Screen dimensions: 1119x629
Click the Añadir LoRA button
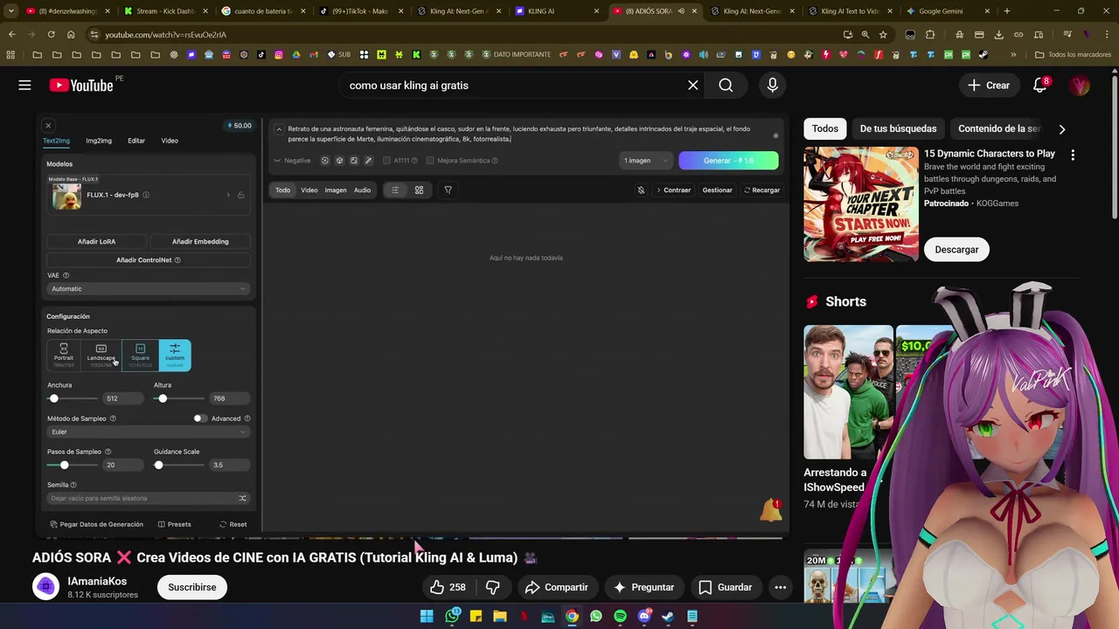(96, 241)
